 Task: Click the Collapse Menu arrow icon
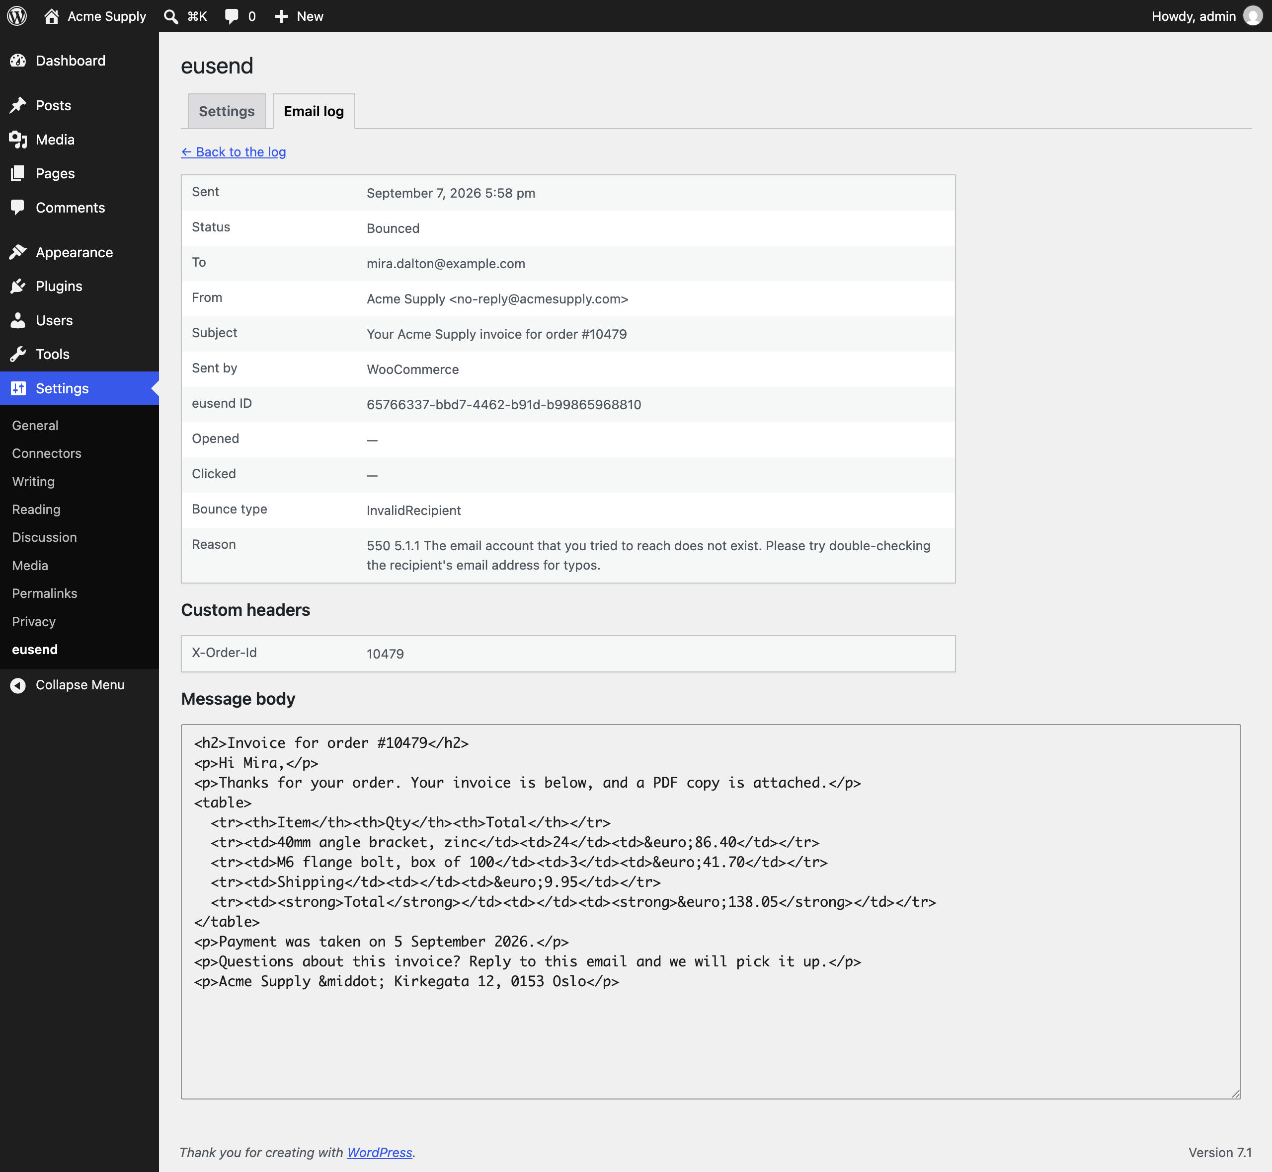click(18, 685)
